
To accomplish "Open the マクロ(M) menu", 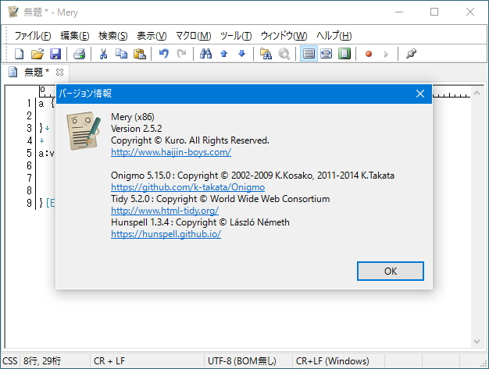I will [194, 36].
